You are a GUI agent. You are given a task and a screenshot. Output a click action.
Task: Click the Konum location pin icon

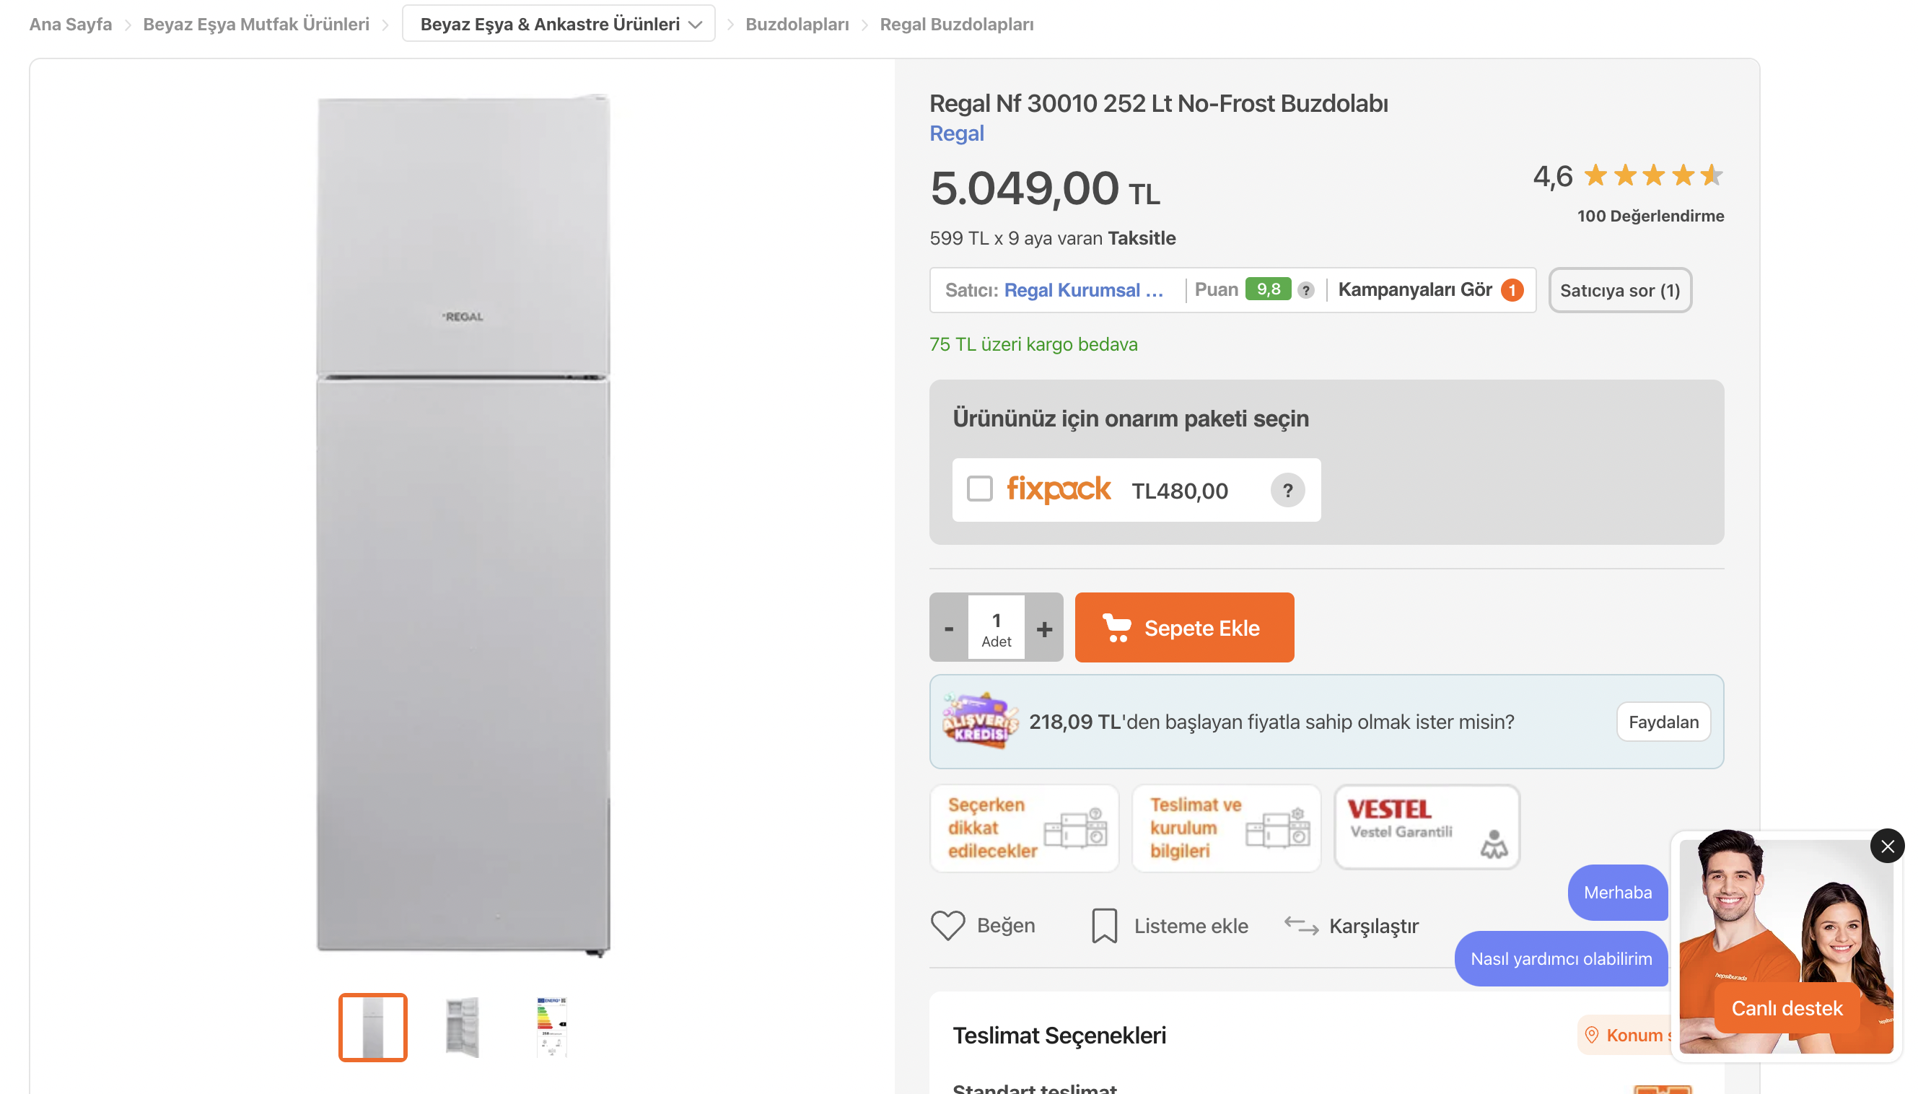(1590, 1036)
